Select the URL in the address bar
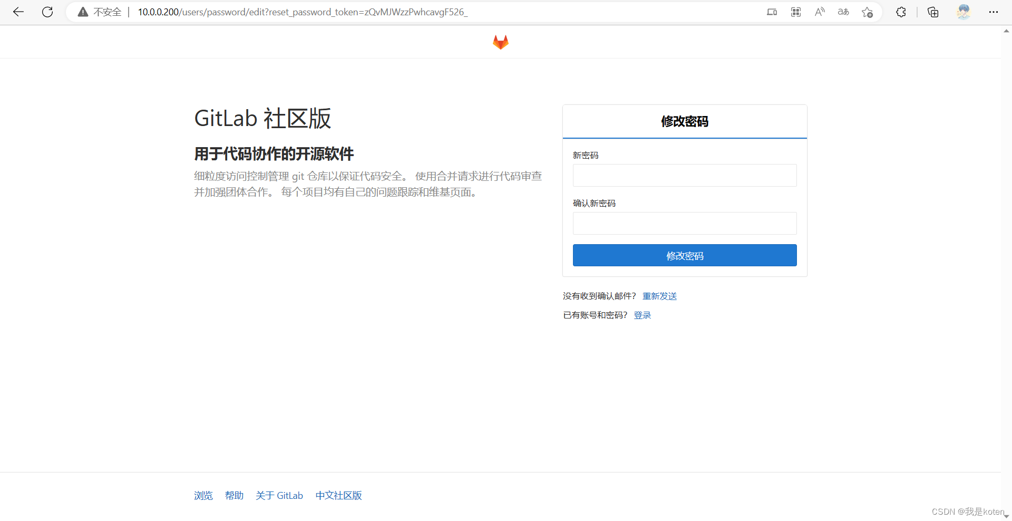The image size is (1012, 521). (303, 12)
